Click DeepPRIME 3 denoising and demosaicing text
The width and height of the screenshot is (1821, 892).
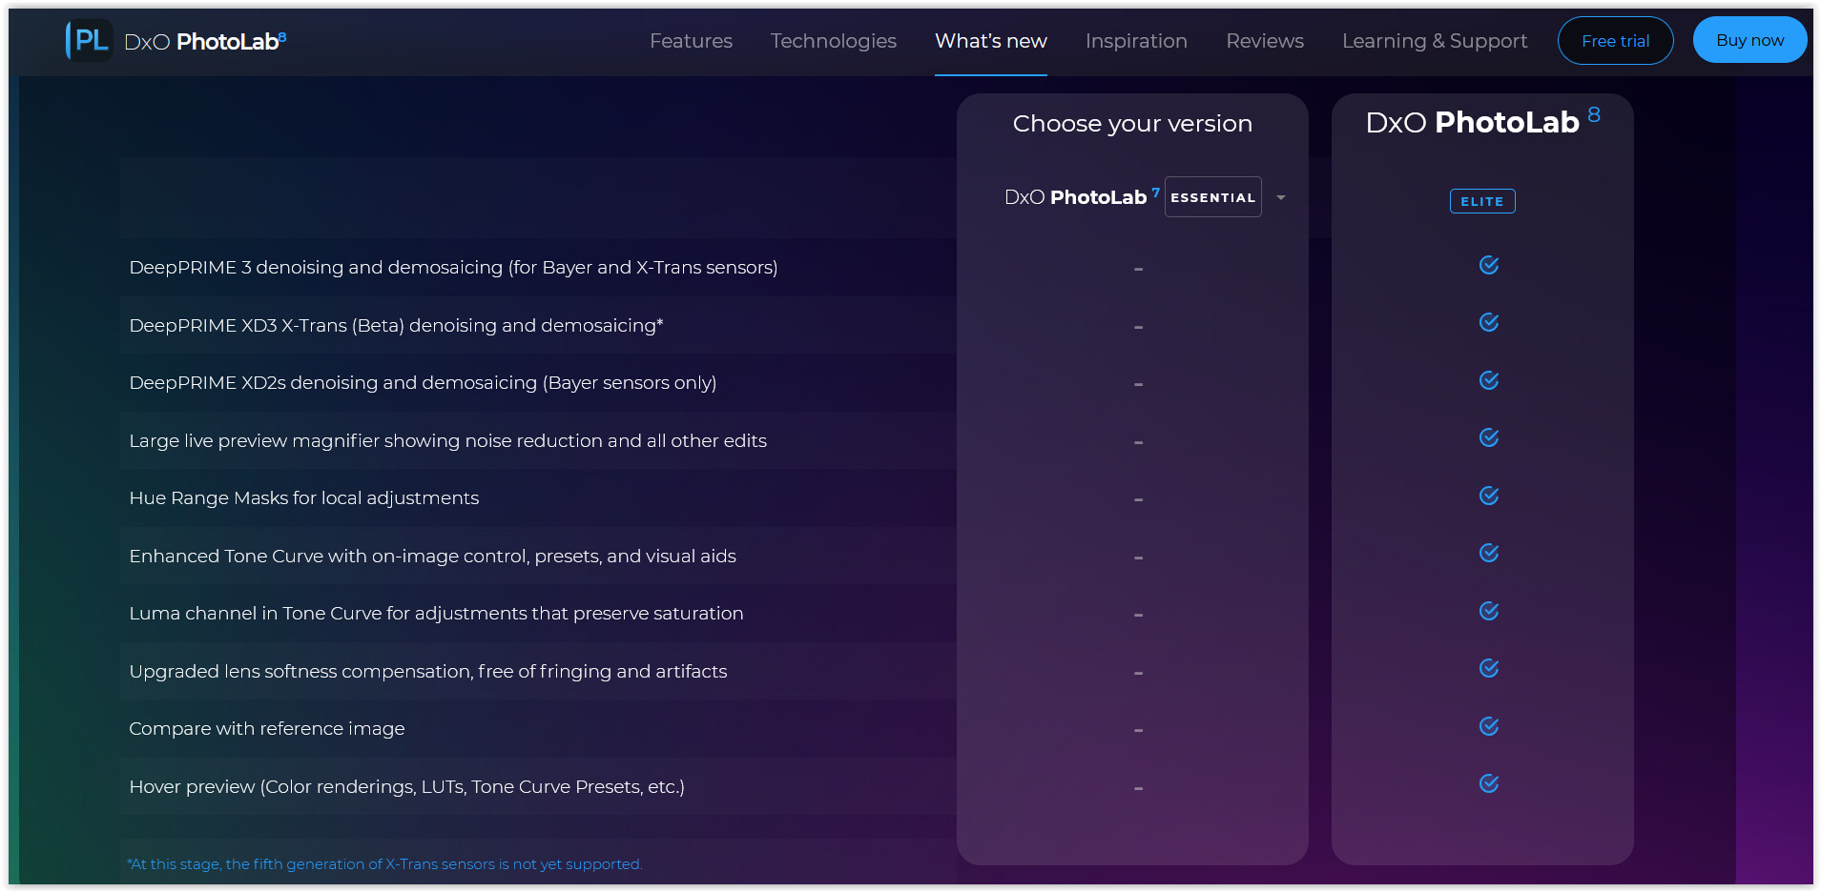(453, 268)
